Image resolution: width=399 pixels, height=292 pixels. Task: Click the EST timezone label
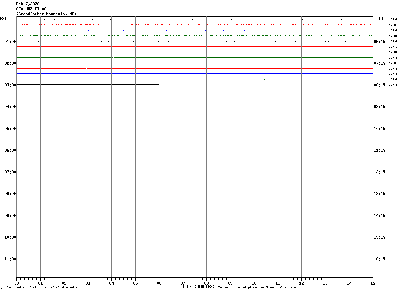pos(3,19)
